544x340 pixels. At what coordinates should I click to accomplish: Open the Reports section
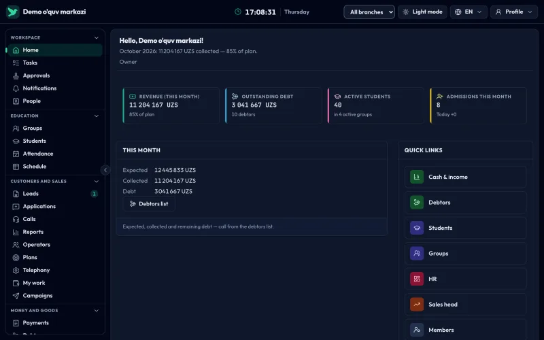pyautogui.click(x=55, y=232)
